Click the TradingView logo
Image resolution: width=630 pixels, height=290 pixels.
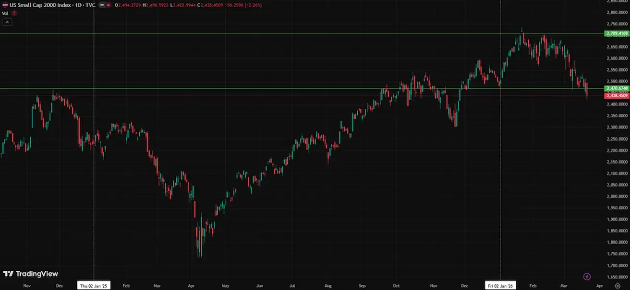30,274
